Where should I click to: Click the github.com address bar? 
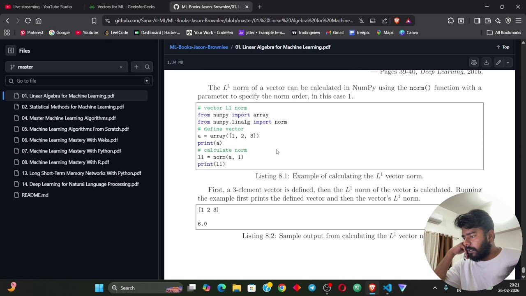234,21
